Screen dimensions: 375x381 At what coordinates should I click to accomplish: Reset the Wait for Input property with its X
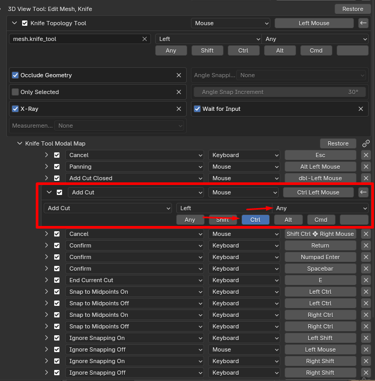[361, 109]
